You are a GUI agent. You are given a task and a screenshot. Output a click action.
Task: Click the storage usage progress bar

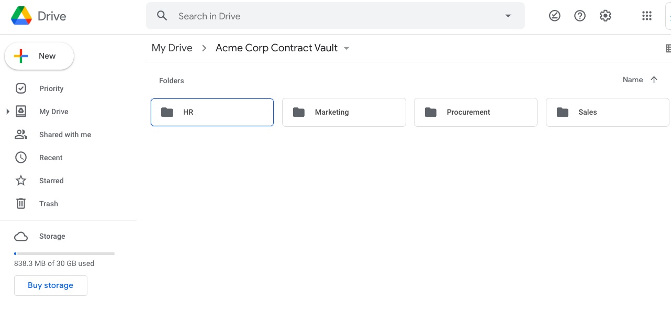pyautogui.click(x=64, y=253)
